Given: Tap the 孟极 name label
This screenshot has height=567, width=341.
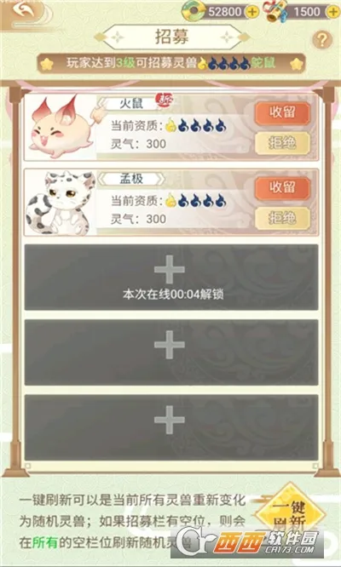Looking at the screenshot, I should (131, 179).
